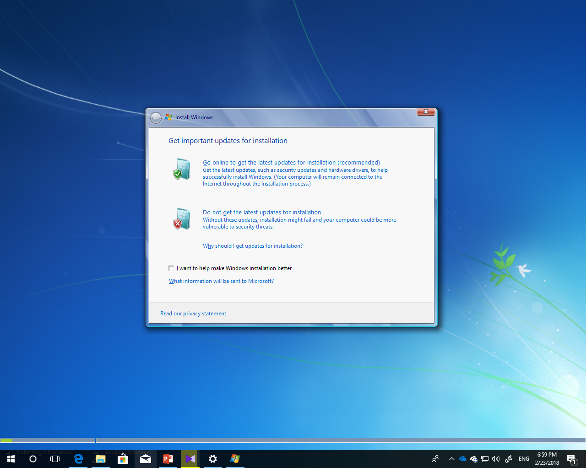Viewport: 586px width, 468px height.
Task: Click 'Get important updates for installation' heading
Action: 228,141
